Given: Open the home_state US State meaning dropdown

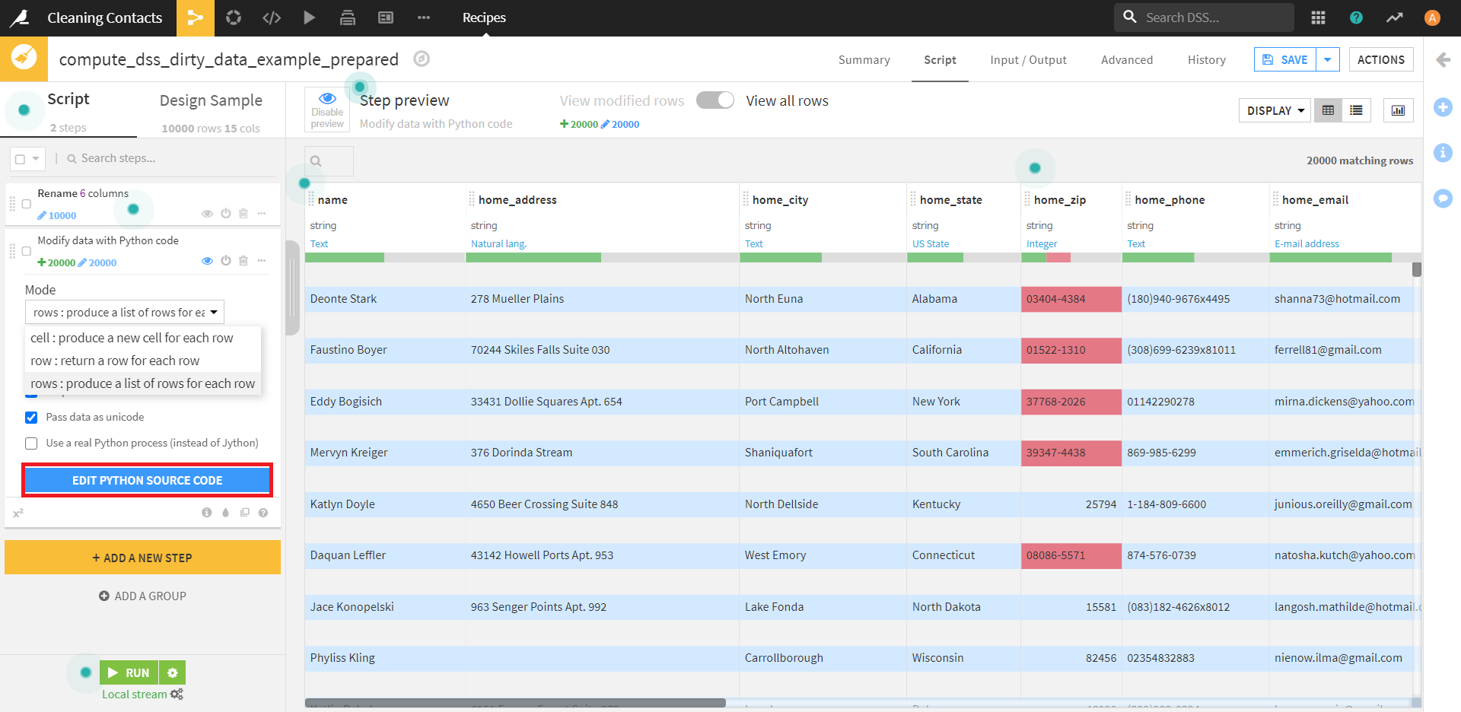Looking at the screenshot, I should coord(931,243).
